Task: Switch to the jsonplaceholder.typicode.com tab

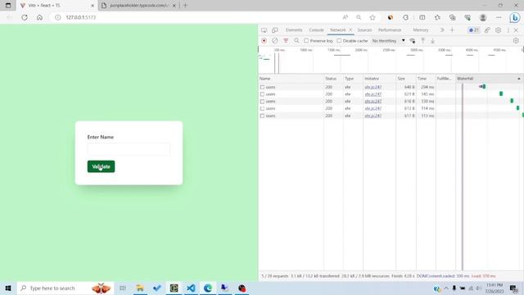Action: click(138, 6)
